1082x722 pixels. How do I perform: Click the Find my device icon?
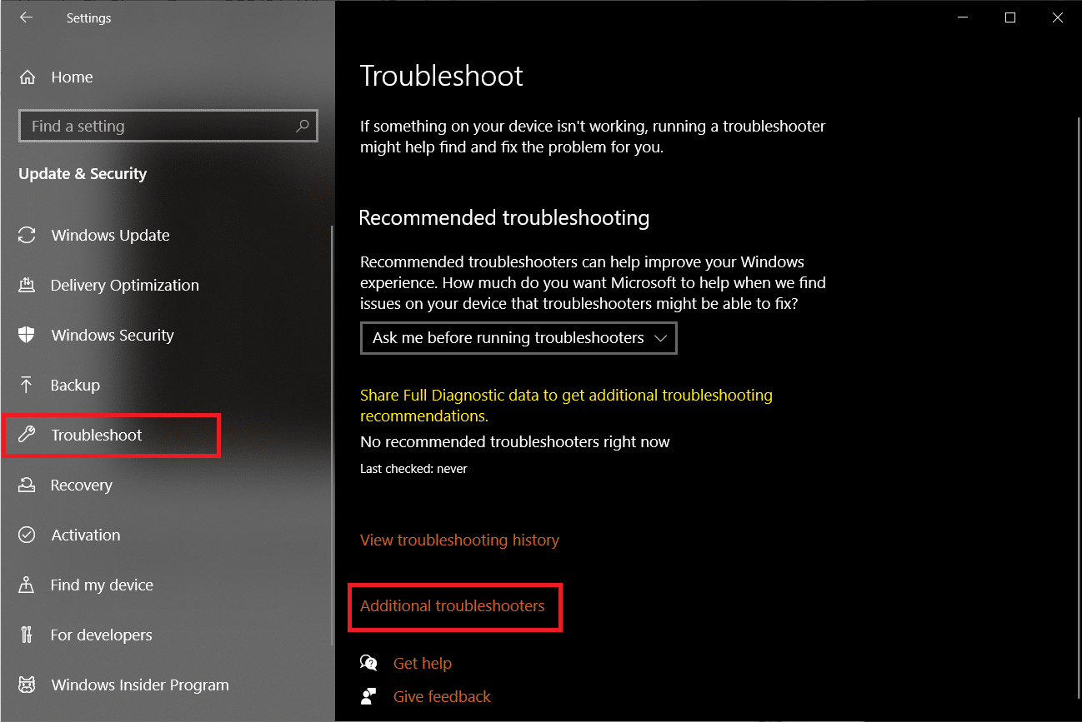27,585
